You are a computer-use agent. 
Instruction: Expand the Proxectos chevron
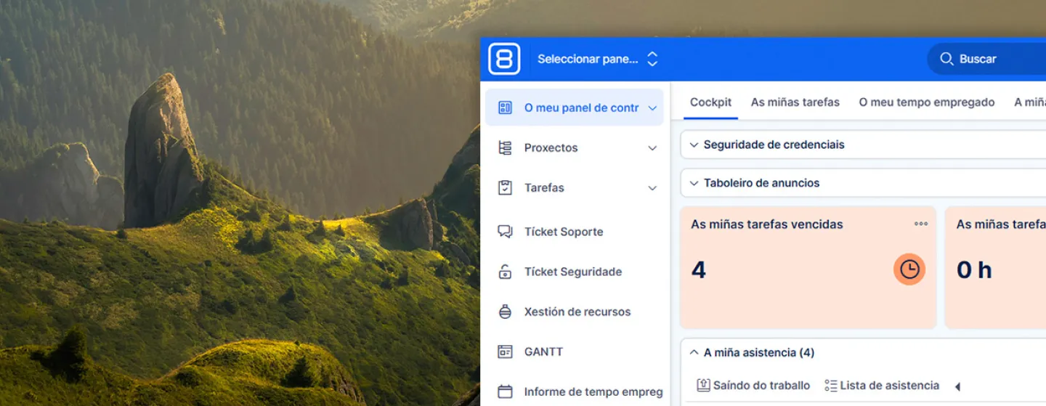(x=652, y=148)
